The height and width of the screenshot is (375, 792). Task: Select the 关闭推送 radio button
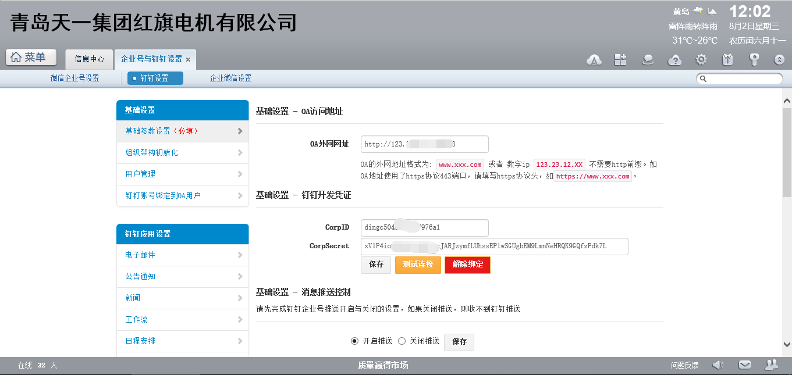pyautogui.click(x=402, y=341)
